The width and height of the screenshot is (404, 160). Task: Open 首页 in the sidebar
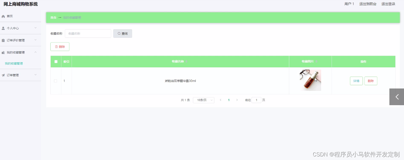(21, 16)
